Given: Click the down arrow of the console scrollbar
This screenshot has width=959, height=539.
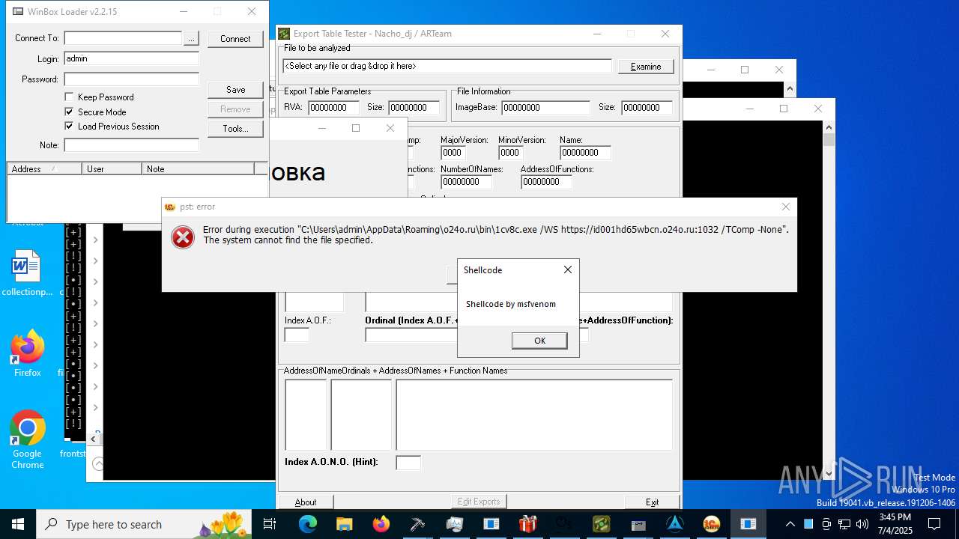Looking at the screenshot, I should 829,474.
